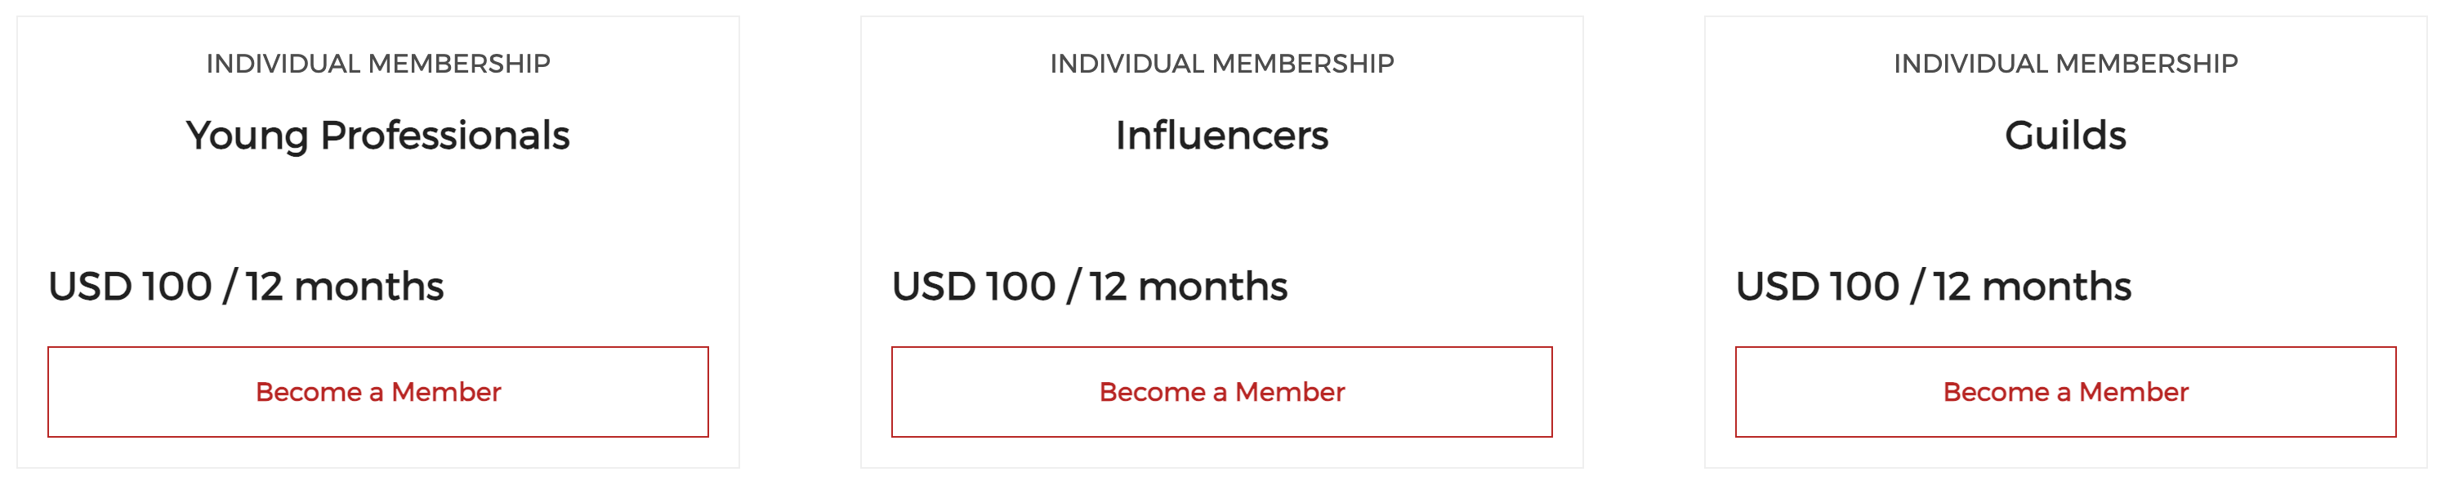
Task: Pick USD 100 amount in Guilds card
Action: coord(1818,287)
